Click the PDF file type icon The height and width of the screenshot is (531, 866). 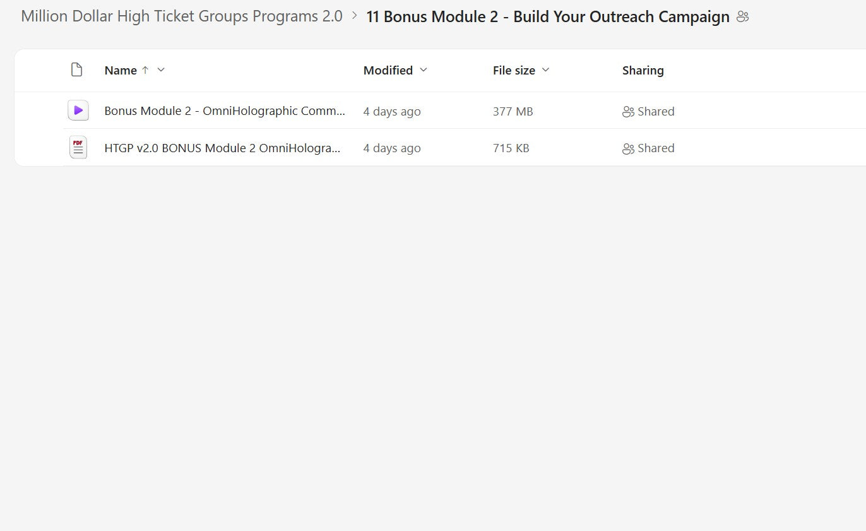click(78, 148)
